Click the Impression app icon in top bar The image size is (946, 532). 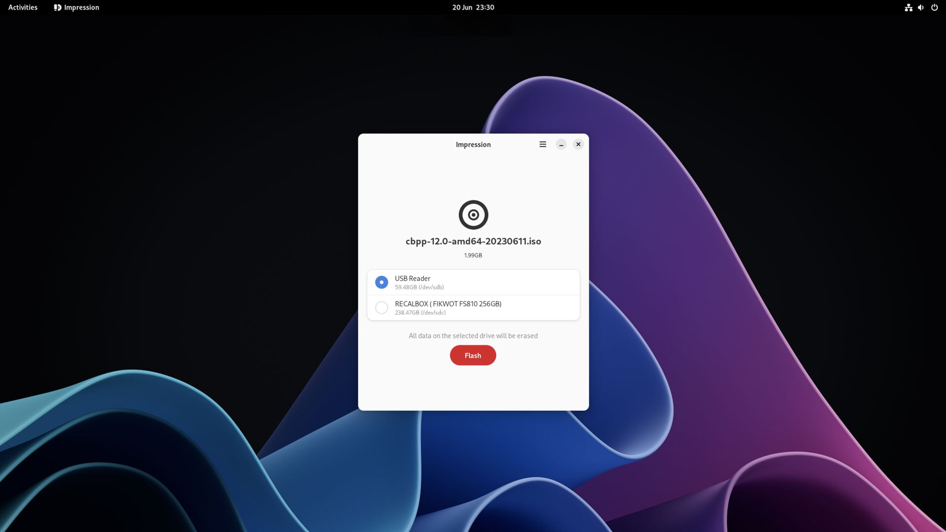click(57, 7)
